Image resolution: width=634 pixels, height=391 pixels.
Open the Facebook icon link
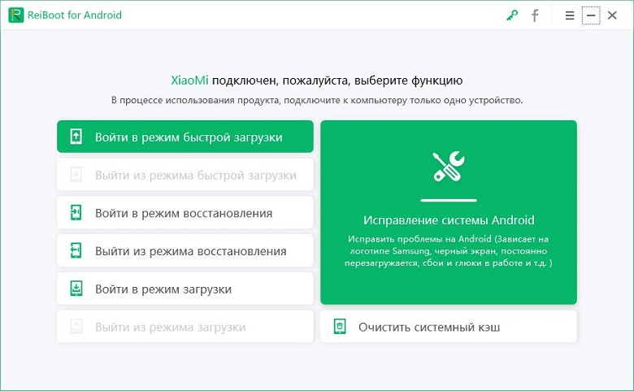click(535, 15)
